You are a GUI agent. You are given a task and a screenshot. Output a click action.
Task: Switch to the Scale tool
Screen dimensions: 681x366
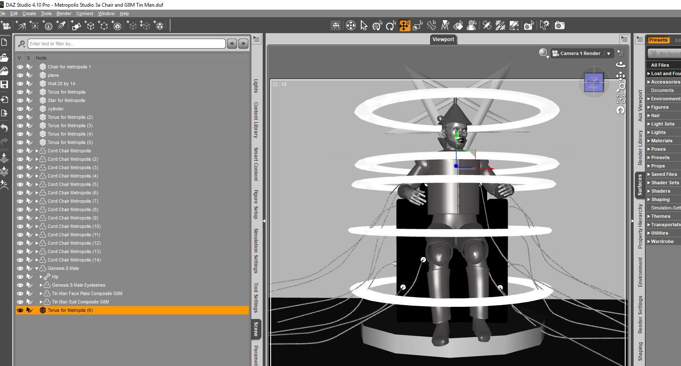(x=417, y=26)
